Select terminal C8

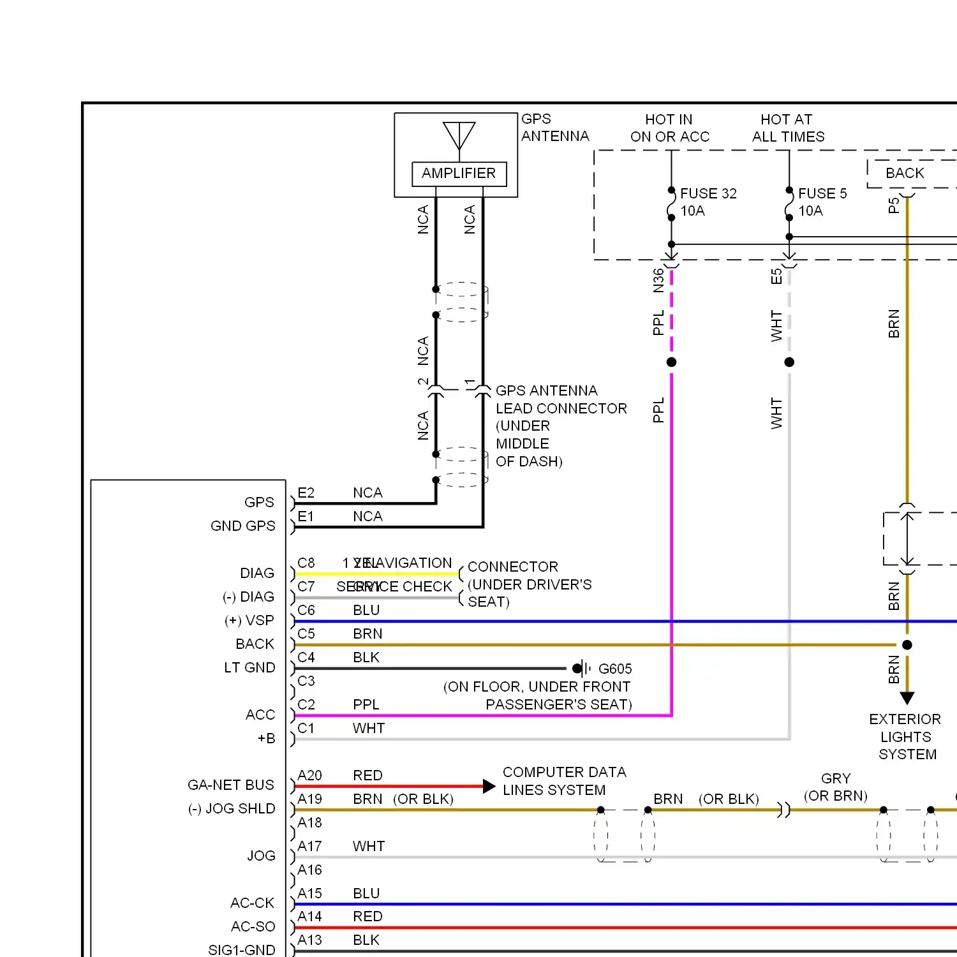[306, 563]
